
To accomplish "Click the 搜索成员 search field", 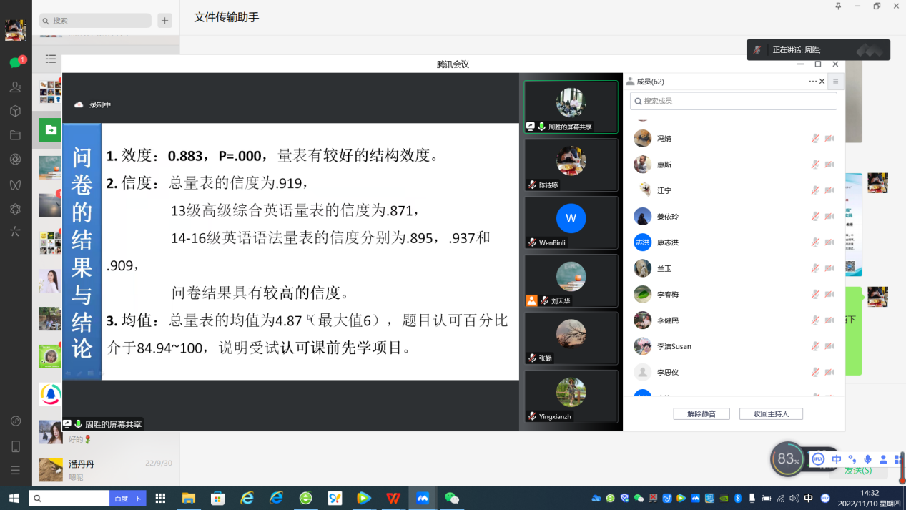I will pyautogui.click(x=733, y=102).
